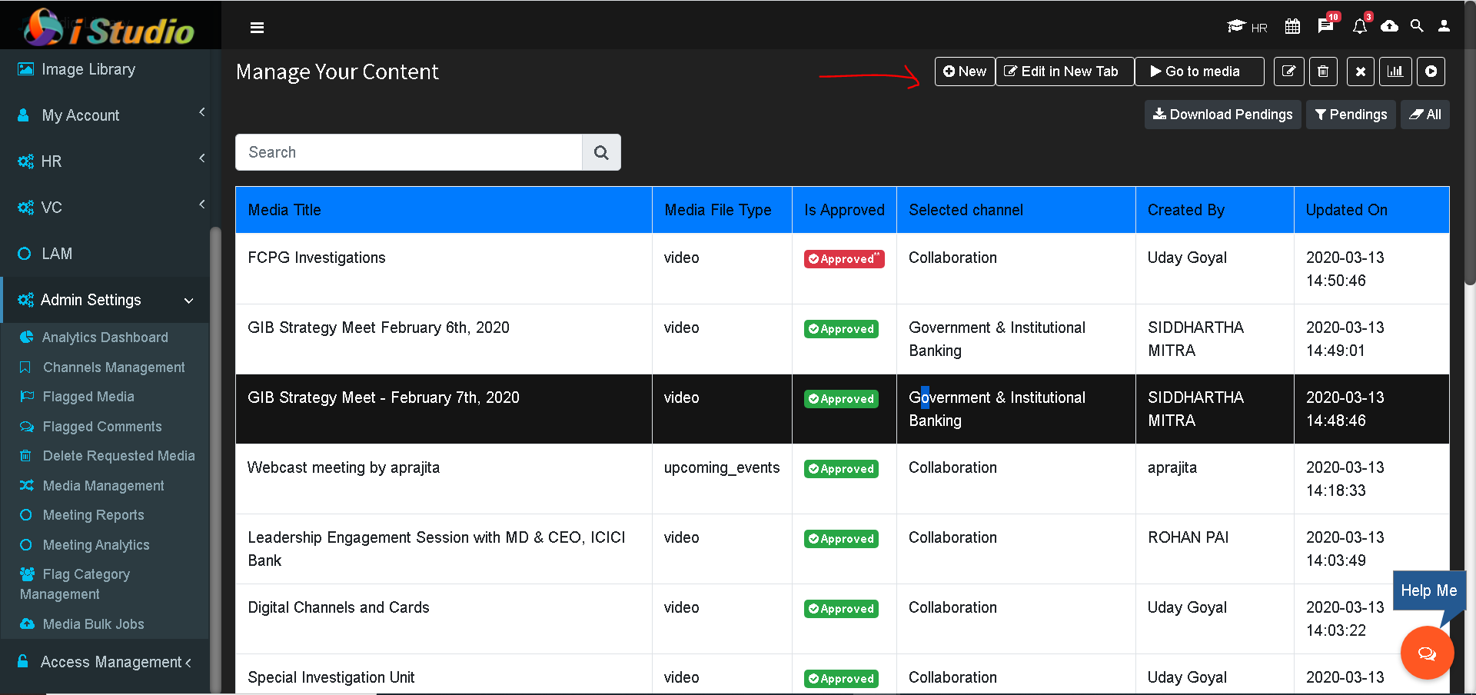Open the calendar icon in the top bar
The width and height of the screenshot is (1476, 695).
(1292, 27)
